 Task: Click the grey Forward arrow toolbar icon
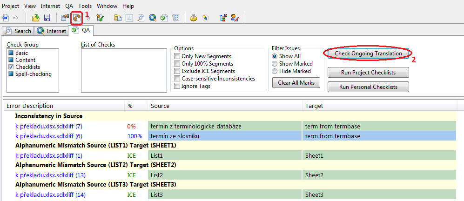[x=16, y=18]
